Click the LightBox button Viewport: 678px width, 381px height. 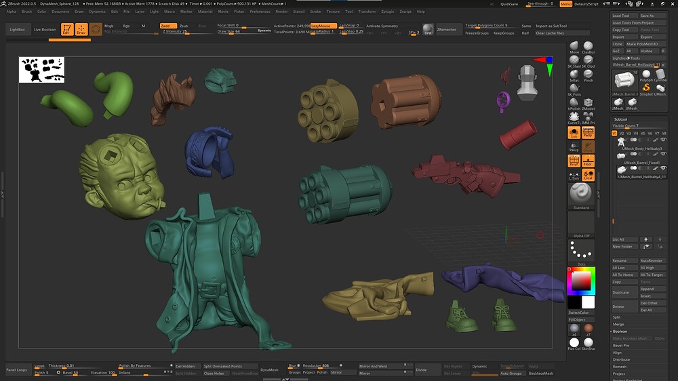coord(18,29)
